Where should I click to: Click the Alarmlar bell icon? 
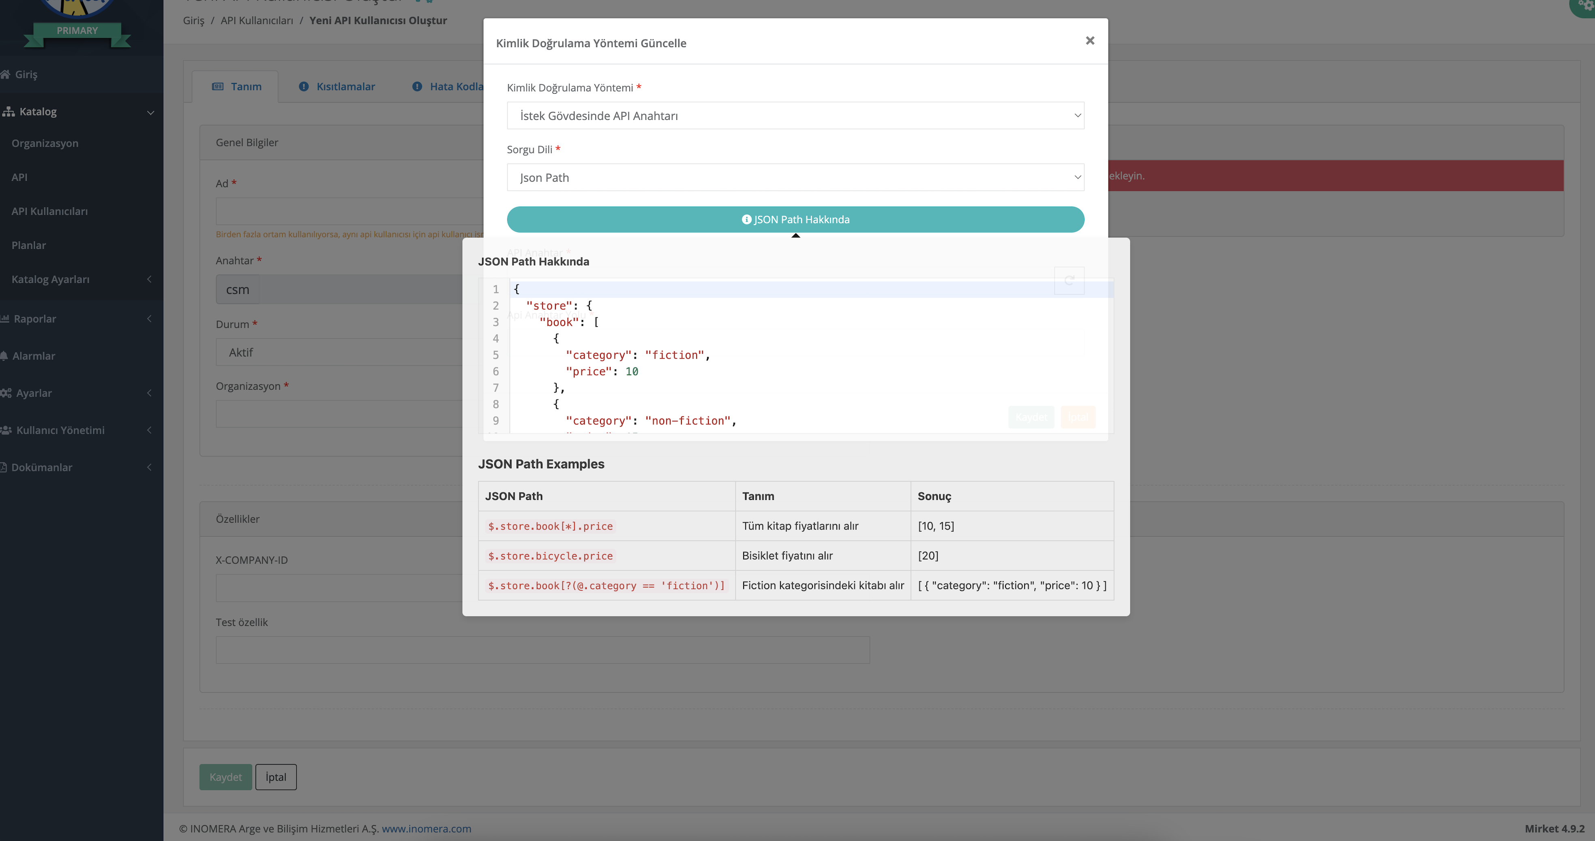coord(4,356)
